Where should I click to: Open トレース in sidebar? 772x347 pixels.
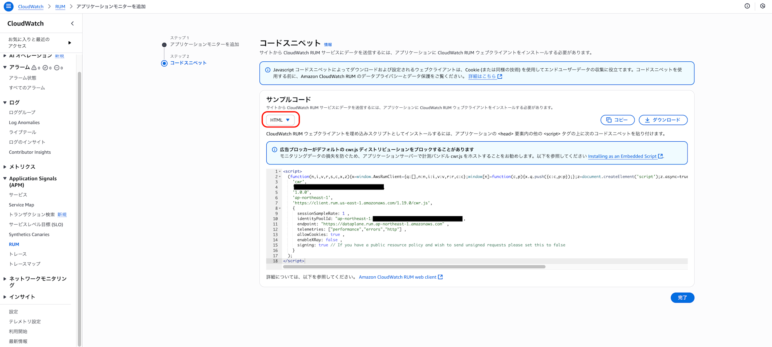18,254
